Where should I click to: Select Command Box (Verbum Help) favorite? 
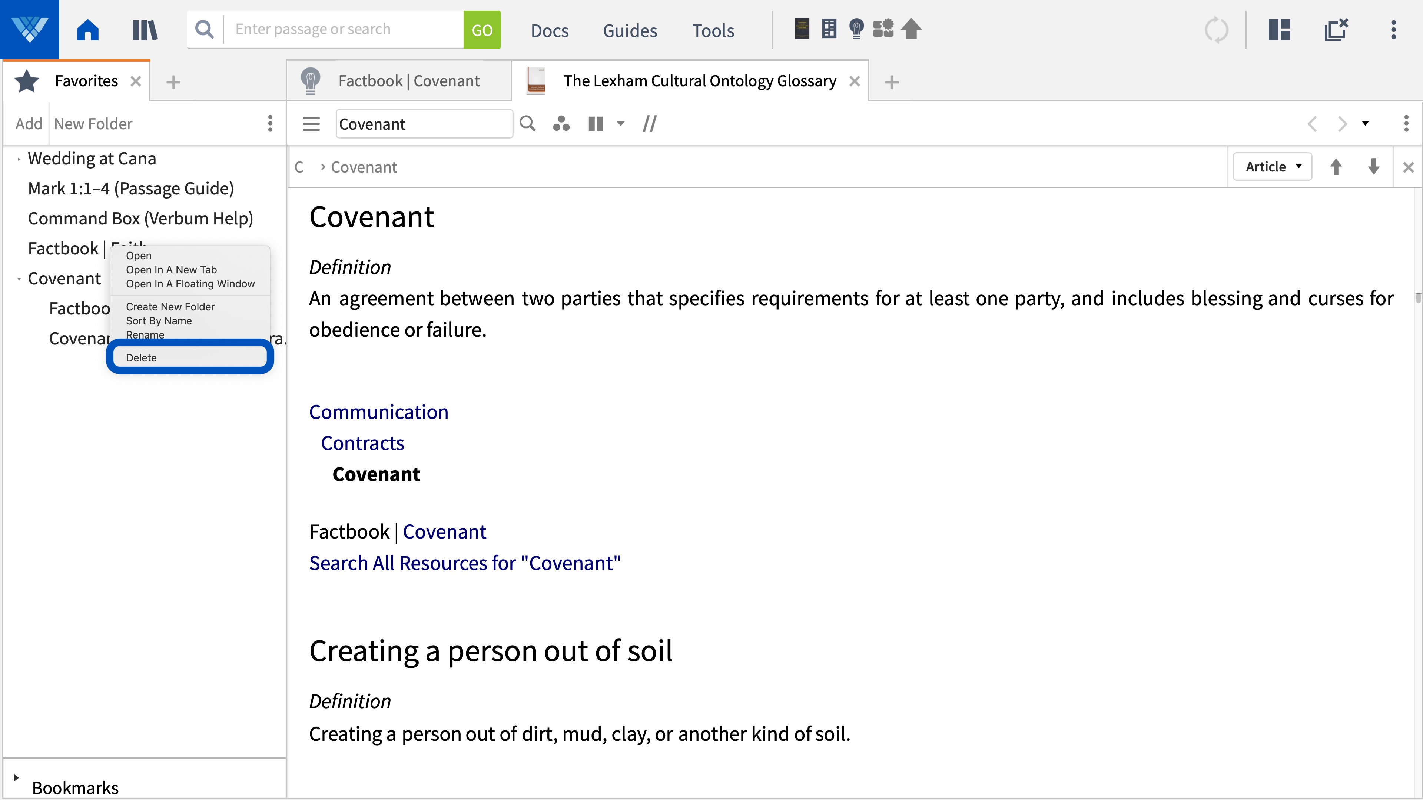tap(140, 219)
